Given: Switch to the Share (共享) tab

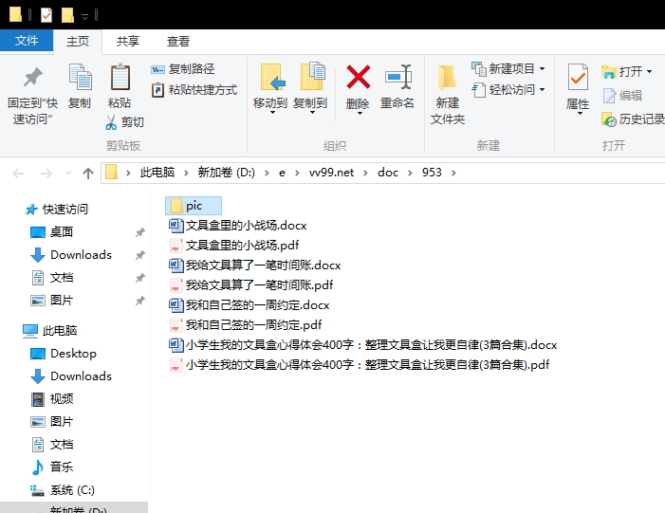Looking at the screenshot, I should [128, 42].
